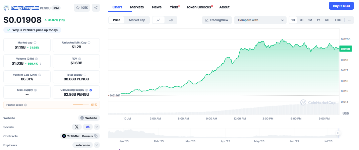
Task: Expand more Explorers options
Action: (97, 145)
